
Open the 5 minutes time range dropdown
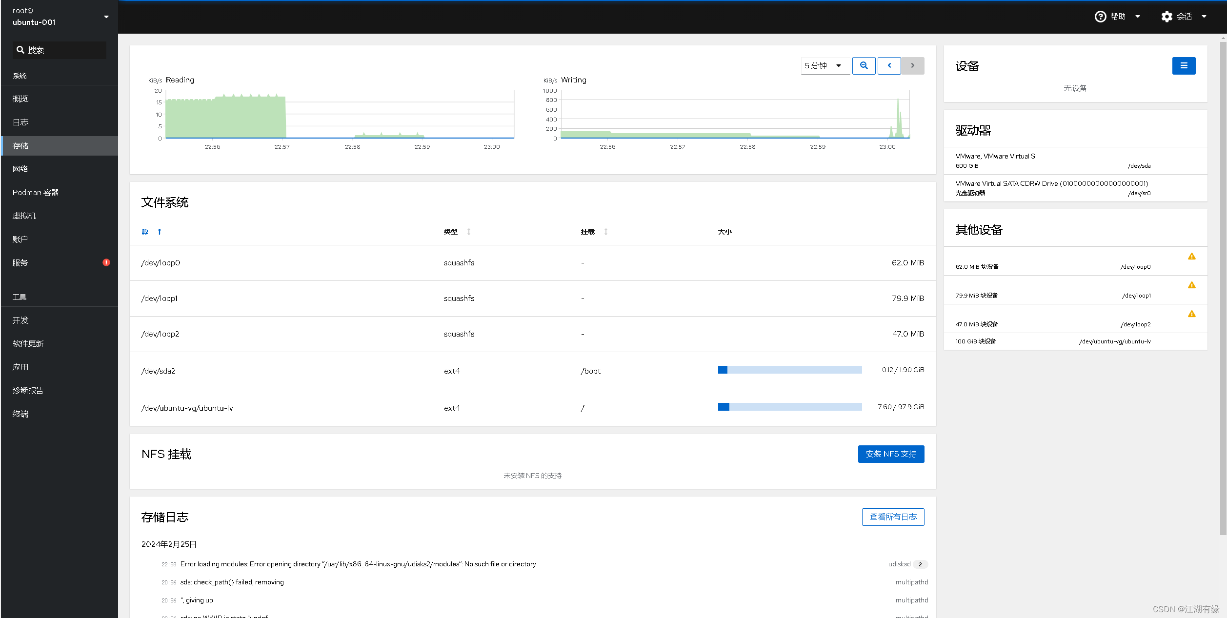[824, 65]
